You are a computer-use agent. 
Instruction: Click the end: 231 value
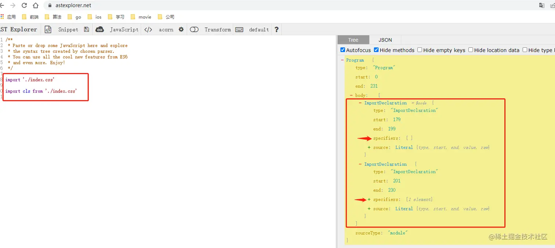(374, 86)
